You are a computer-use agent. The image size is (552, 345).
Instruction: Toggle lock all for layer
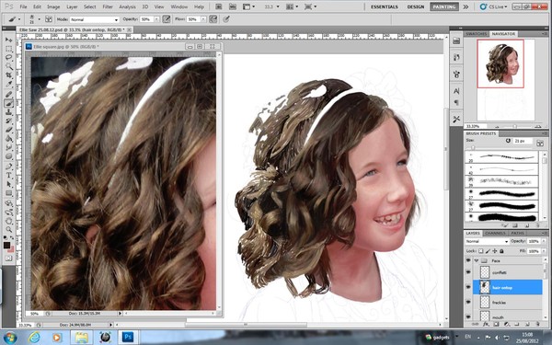tap(501, 251)
